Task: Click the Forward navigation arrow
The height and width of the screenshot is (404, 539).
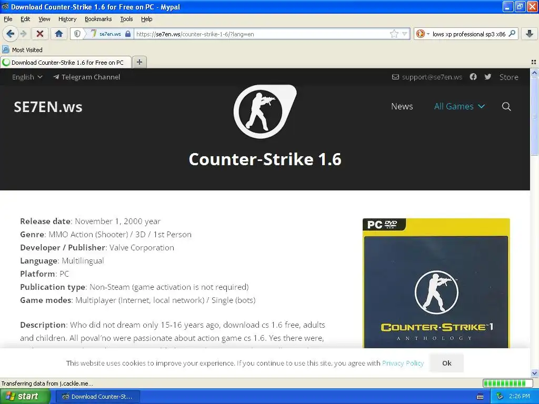Action: 23,34
